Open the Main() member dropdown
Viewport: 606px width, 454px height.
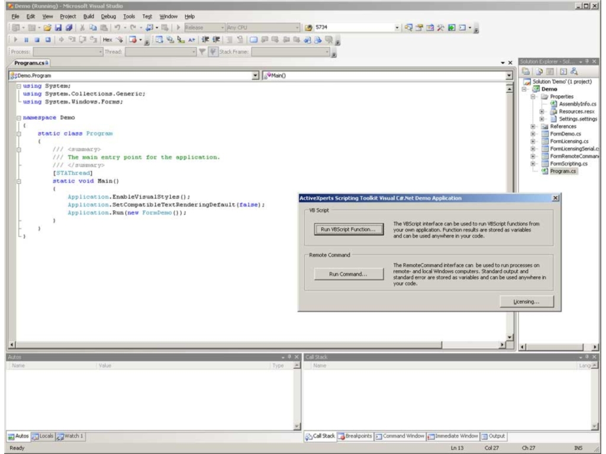coord(509,76)
